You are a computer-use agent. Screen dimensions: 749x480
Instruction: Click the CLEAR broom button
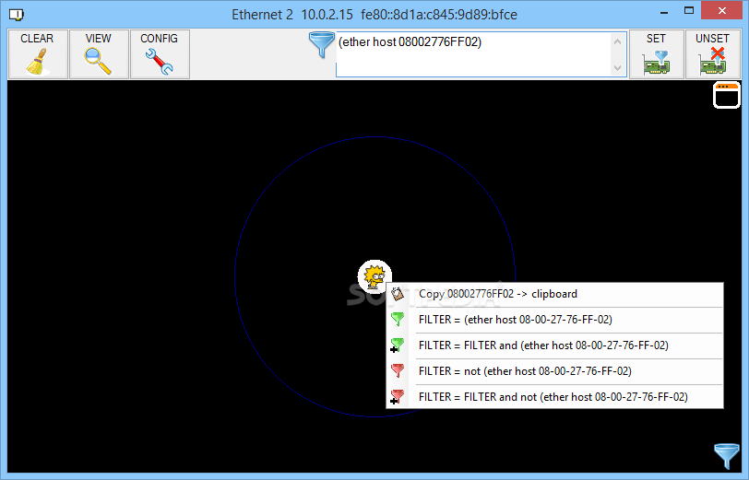[x=37, y=54]
